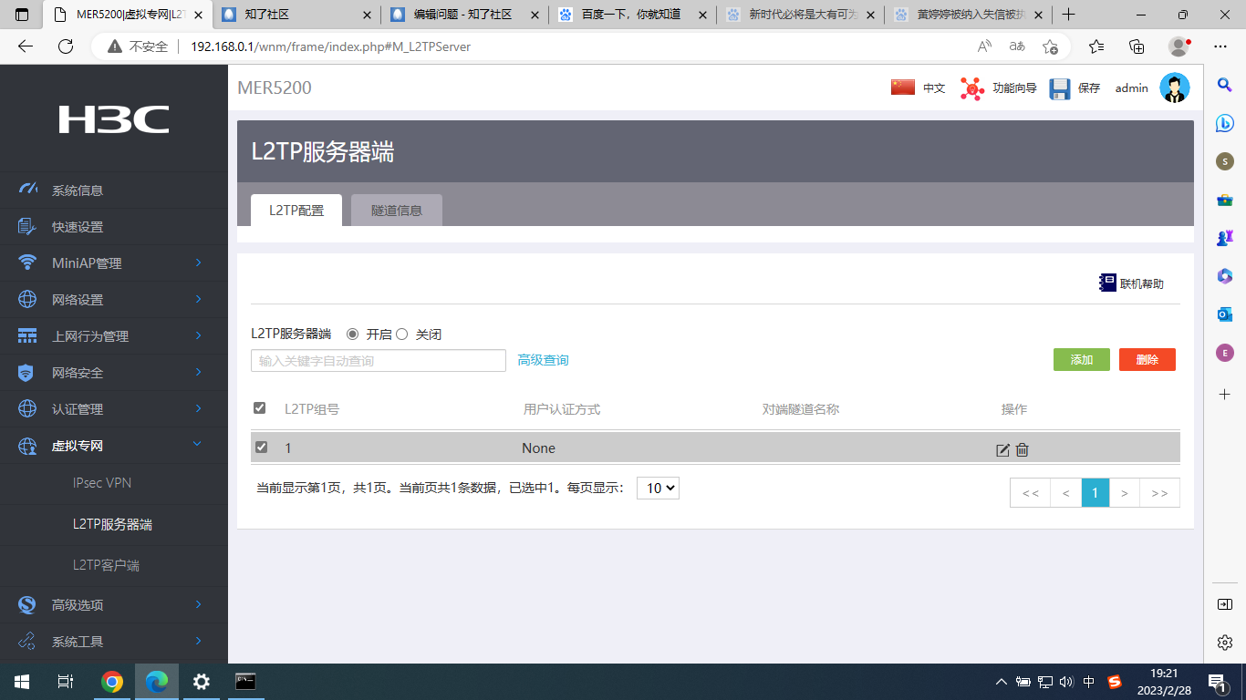Screen dimensions: 1246x700
Task: Expand the 网络安全 menu arrow
Action: click(198, 372)
